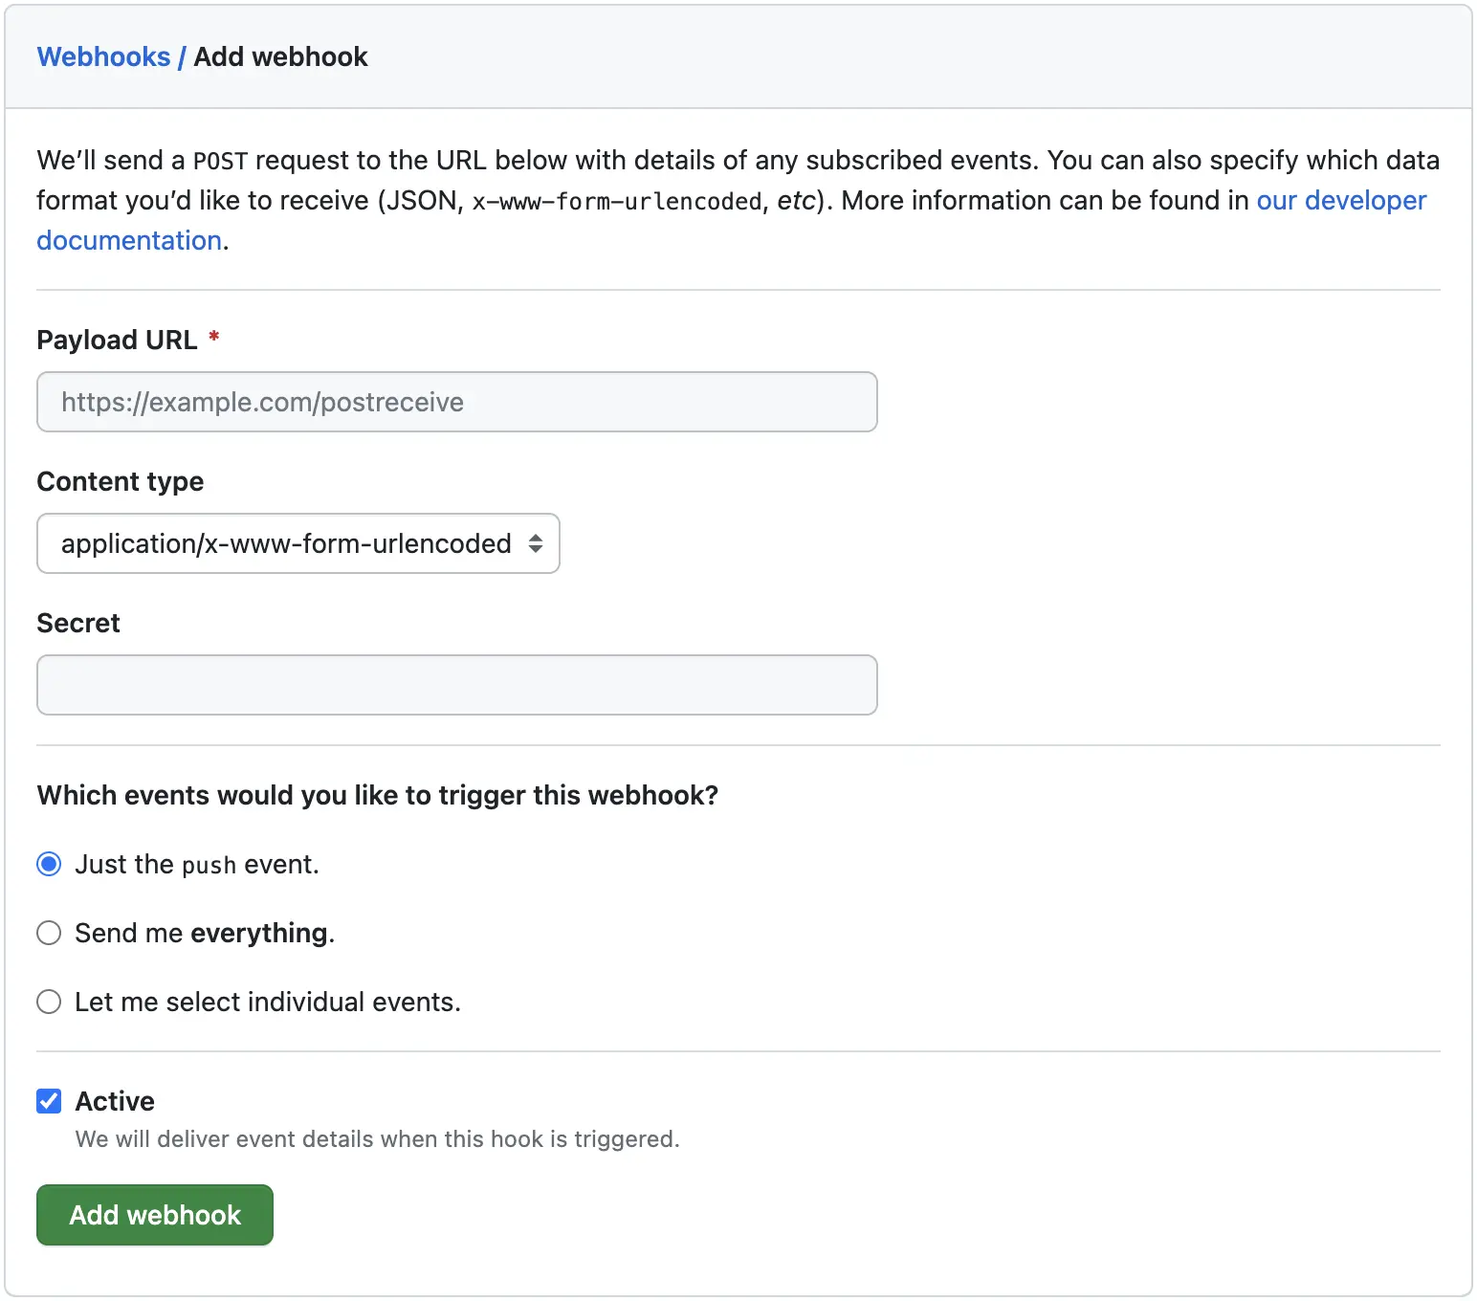
Task: Select the push event radio button
Action: click(49, 865)
